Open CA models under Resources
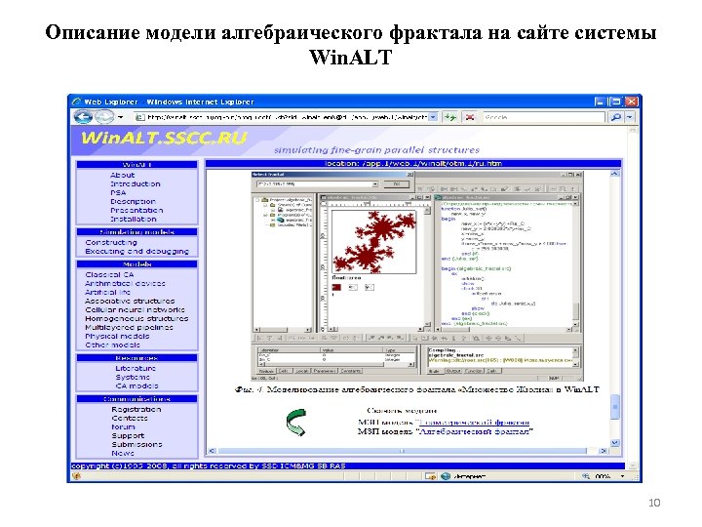702x527 pixels. [x=137, y=385]
